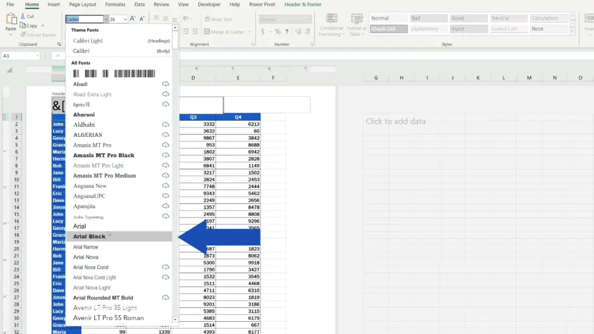
Task: Open the Header & Footer tab
Action: pyautogui.click(x=303, y=5)
